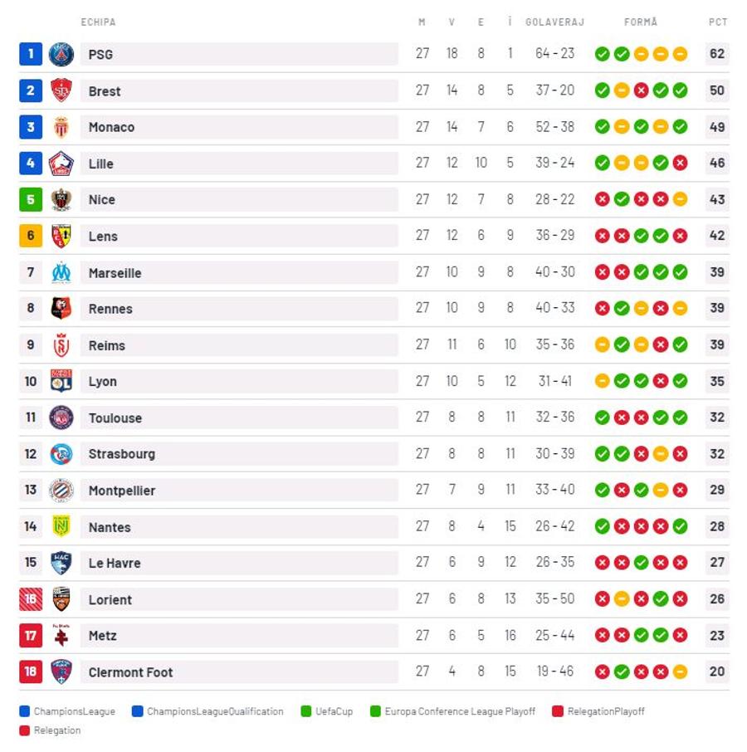Select the Nantes yellow badge
The image size is (747, 752).
pos(61,526)
